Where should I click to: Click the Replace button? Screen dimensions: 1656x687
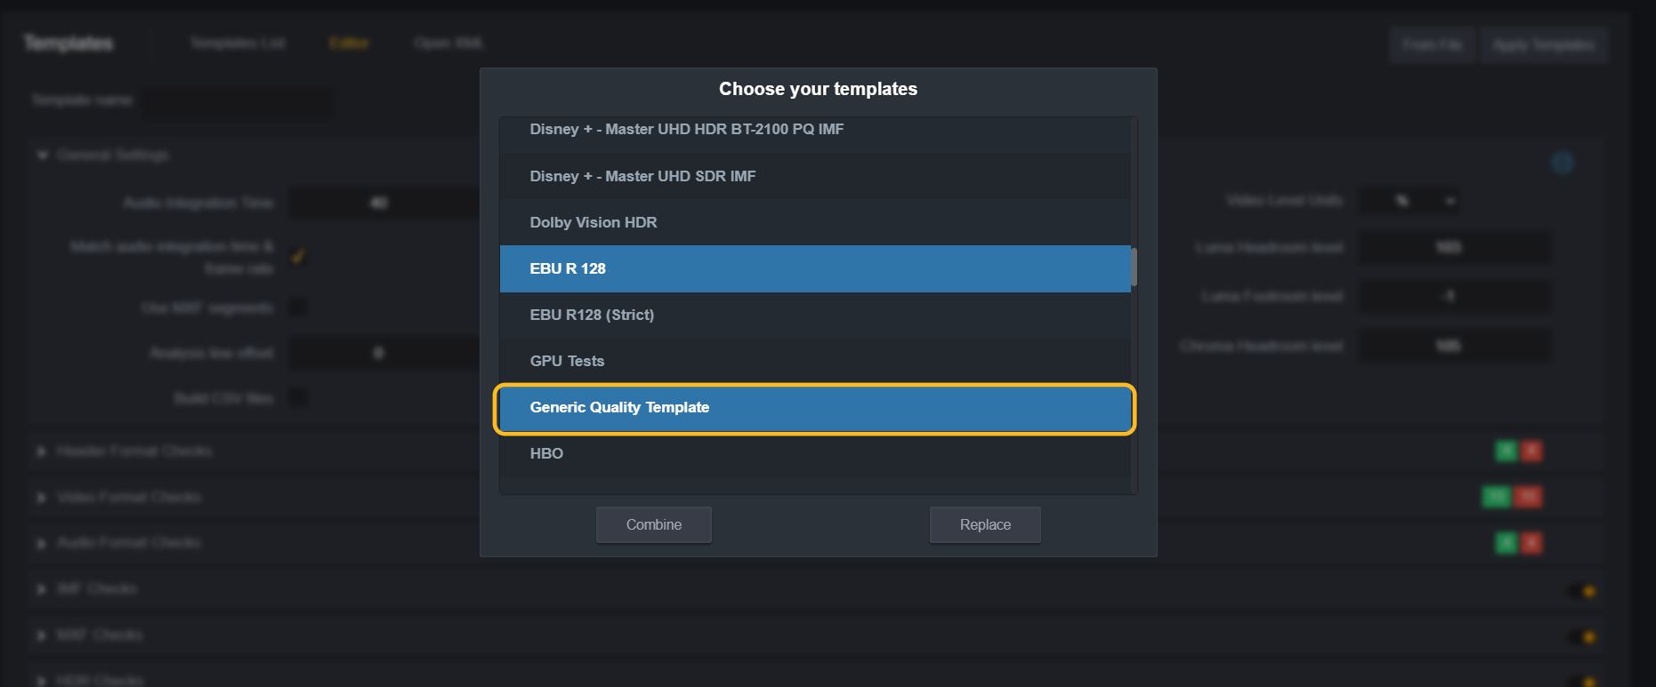985,525
